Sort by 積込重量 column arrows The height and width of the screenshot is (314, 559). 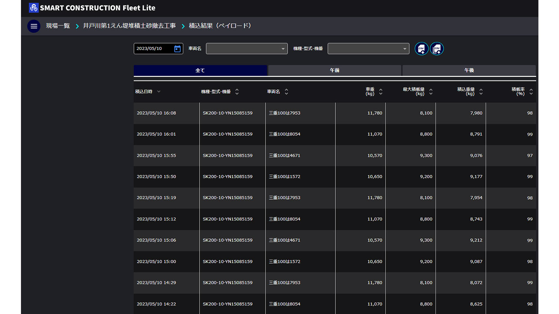[481, 91]
